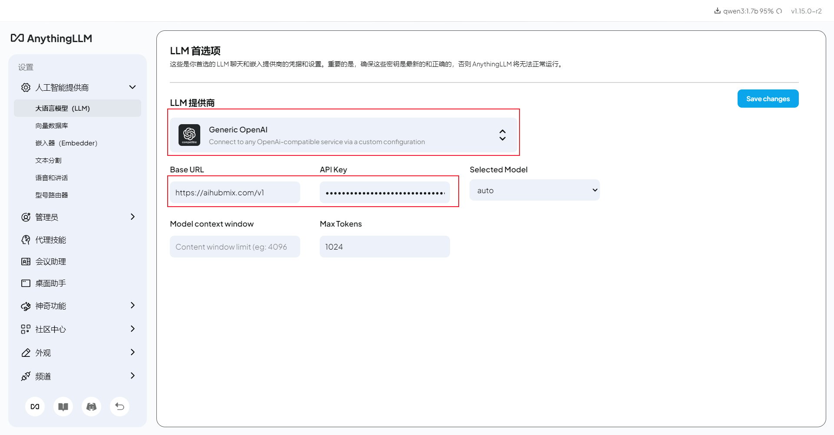
Task: Select 大语言模型 (LLM) menu item
Action: [77, 108]
